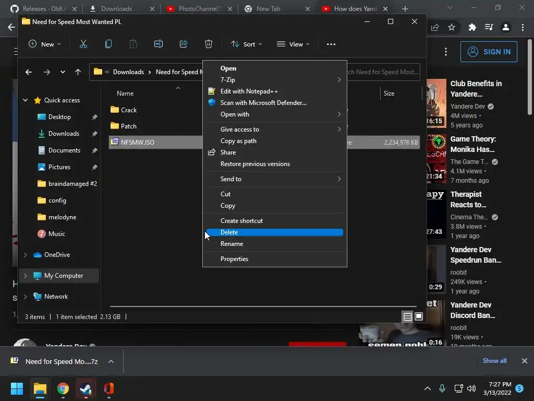Expand OneDrive in navigation pane
Image resolution: width=534 pixels, height=401 pixels.
coord(25,255)
